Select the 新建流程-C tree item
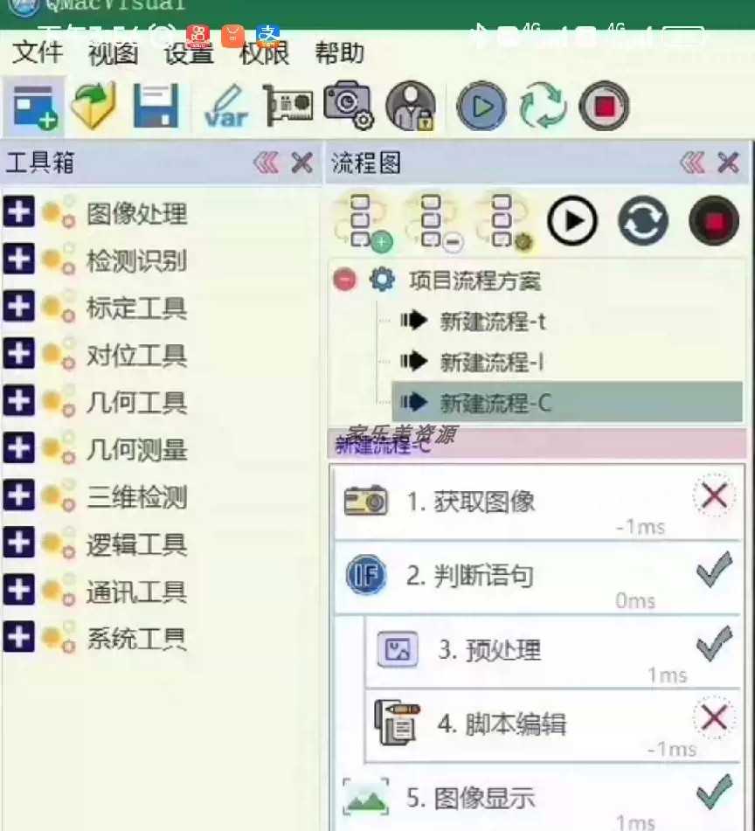This screenshot has height=831, width=755. coord(567,403)
